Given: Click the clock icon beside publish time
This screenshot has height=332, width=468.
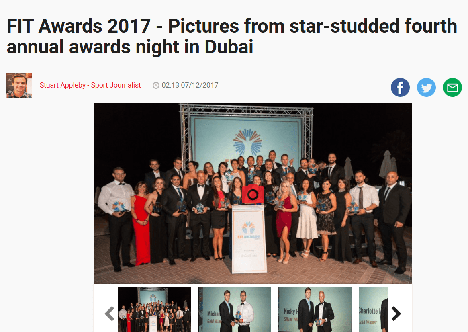Looking at the screenshot, I should point(156,85).
